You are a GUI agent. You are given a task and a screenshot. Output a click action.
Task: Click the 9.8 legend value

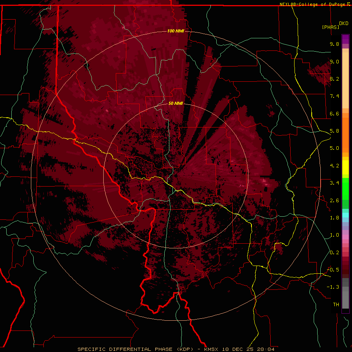click(334, 44)
